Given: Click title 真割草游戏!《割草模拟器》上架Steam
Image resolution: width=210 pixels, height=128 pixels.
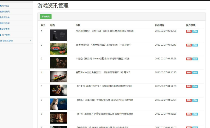Looking at the screenshot, I should click(x=103, y=45).
